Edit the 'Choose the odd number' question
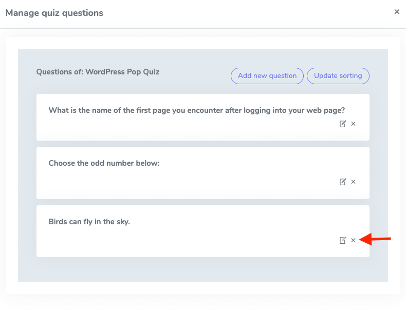The width and height of the screenshot is (406, 311). point(343,182)
